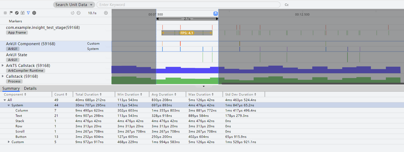404x152 pixels.
Task: Select the Summary tab
Action: [11, 88]
